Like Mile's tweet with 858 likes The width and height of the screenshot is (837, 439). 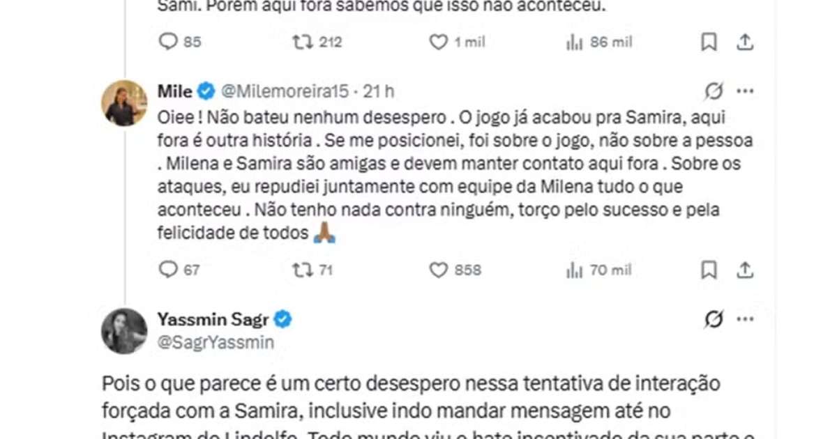pos(438,270)
